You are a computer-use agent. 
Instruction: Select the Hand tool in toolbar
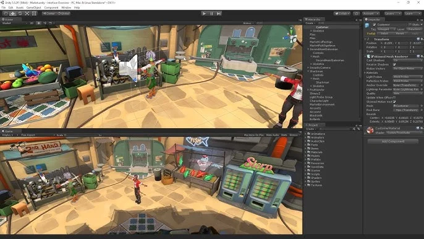6,13
